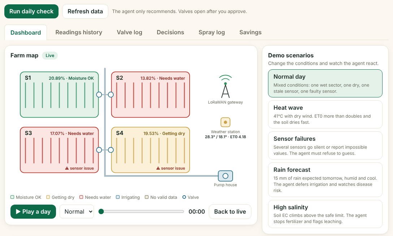Run the daily check

coord(31,12)
